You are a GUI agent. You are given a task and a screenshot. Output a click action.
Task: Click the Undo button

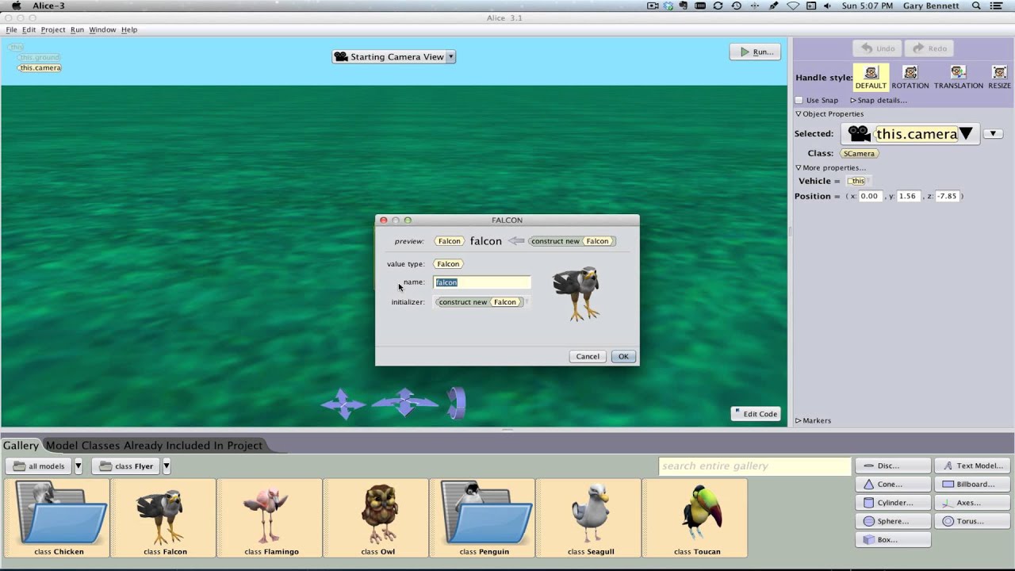[878, 48]
